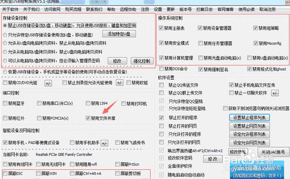Click Realtek PCIe GBE Family Controller text
Viewport: 290px width, 179px height.
(x=64, y=155)
